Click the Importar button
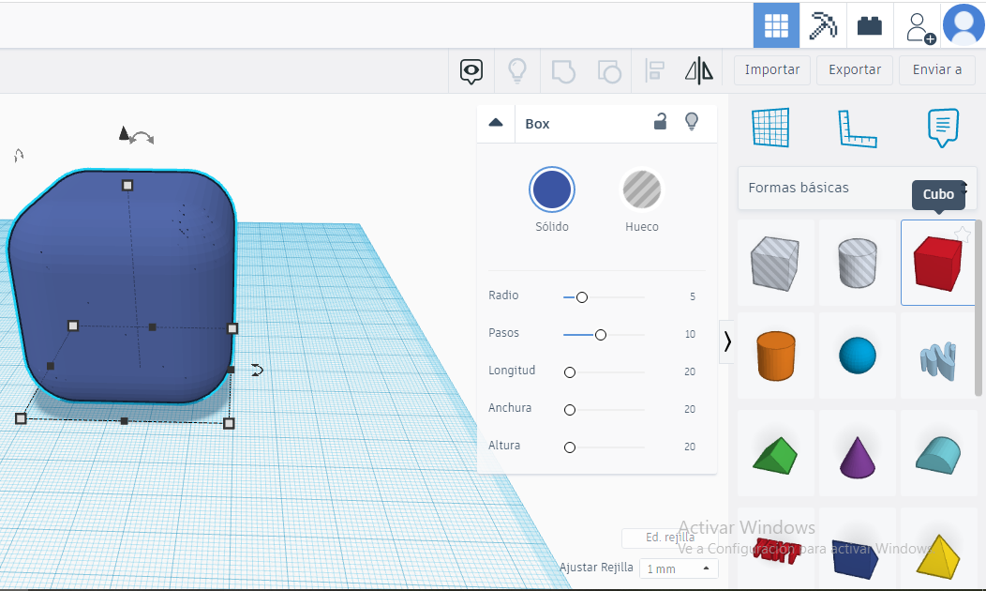 pos(771,69)
